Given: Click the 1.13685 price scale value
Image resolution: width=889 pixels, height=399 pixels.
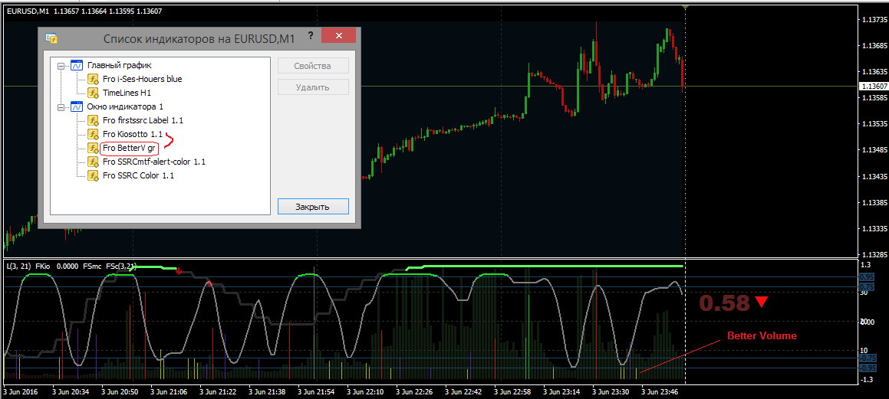Looking at the screenshot, I should (x=874, y=46).
